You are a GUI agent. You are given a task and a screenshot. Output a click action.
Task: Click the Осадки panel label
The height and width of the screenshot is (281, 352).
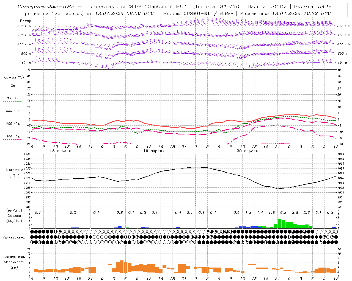pos(14,216)
